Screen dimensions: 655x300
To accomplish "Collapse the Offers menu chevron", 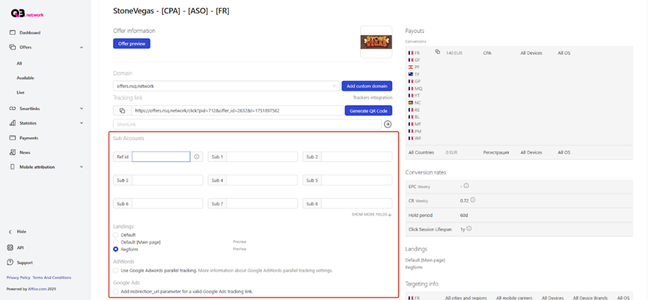I will [82, 47].
